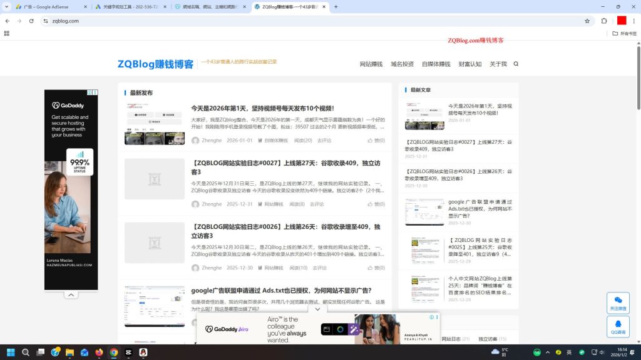Open Windows taskbar search
This screenshot has height=360, width=641.
click(x=25, y=352)
